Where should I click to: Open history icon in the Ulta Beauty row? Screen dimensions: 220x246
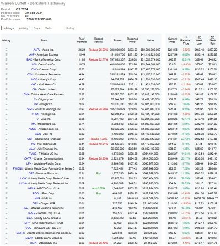7,243
